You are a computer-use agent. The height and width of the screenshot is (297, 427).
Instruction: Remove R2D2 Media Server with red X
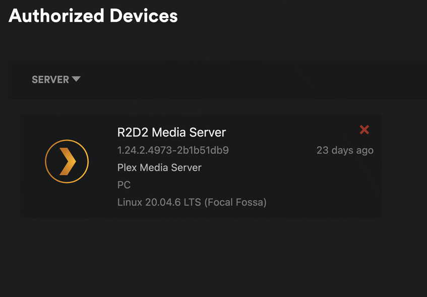pyautogui.click(x=364, y=130)
